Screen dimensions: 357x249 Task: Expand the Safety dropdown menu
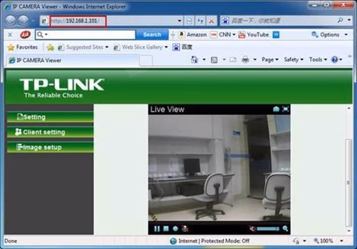click(294, 59)
